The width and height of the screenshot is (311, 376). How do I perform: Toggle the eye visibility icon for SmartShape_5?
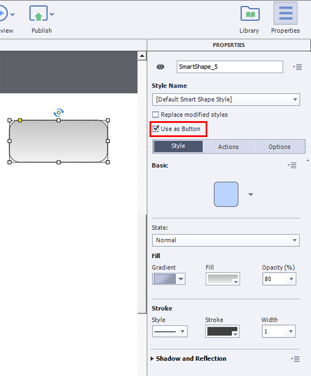[160, 67]
